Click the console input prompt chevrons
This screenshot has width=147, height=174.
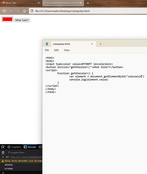pos(3,173)
